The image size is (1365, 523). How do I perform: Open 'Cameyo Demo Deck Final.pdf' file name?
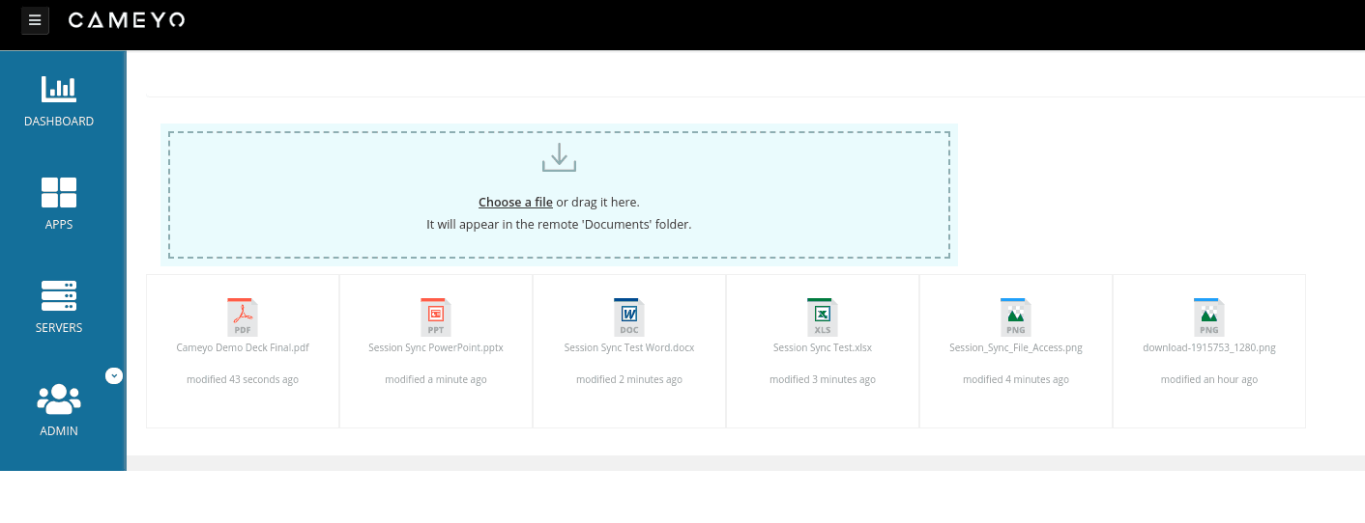pyautogui.click(x=243, y=347)
